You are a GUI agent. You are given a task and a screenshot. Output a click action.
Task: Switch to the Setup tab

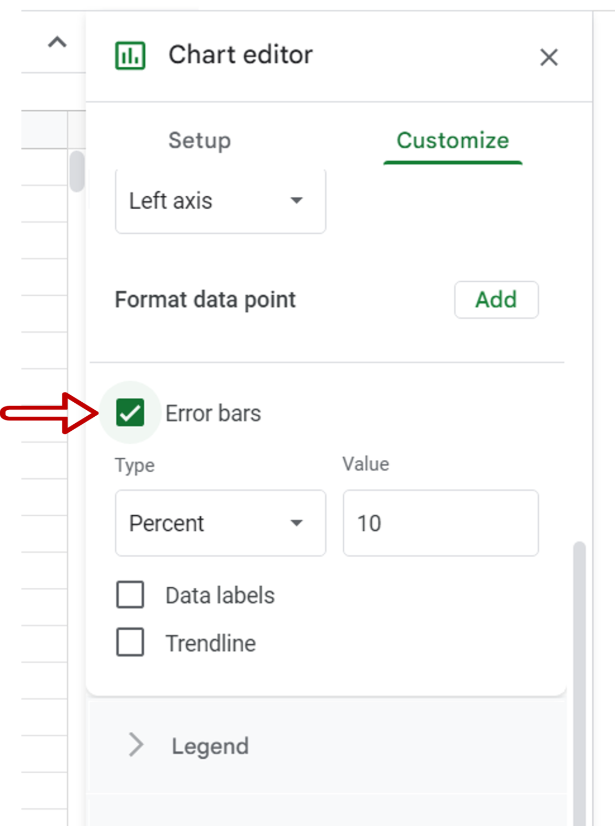pyautogui.click(x=199, y=140)
